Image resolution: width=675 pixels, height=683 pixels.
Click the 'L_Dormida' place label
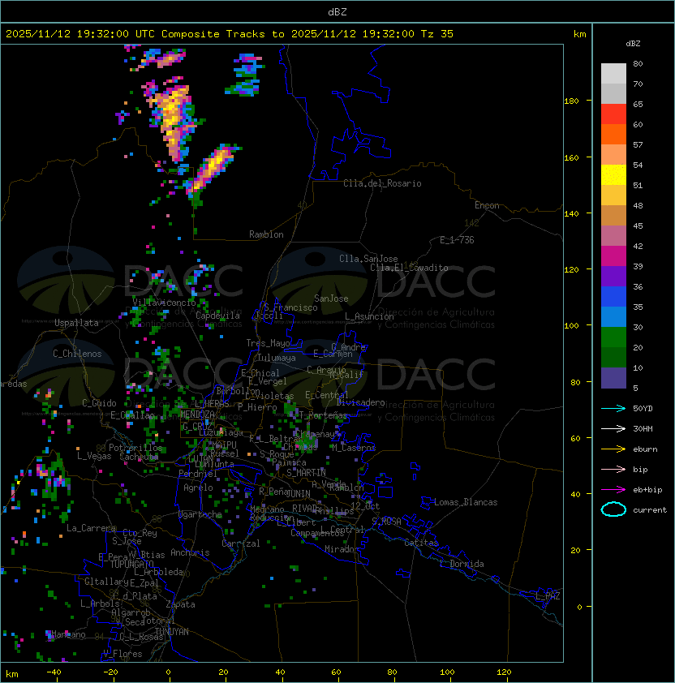pyautogui.click(x=462, y=564)
